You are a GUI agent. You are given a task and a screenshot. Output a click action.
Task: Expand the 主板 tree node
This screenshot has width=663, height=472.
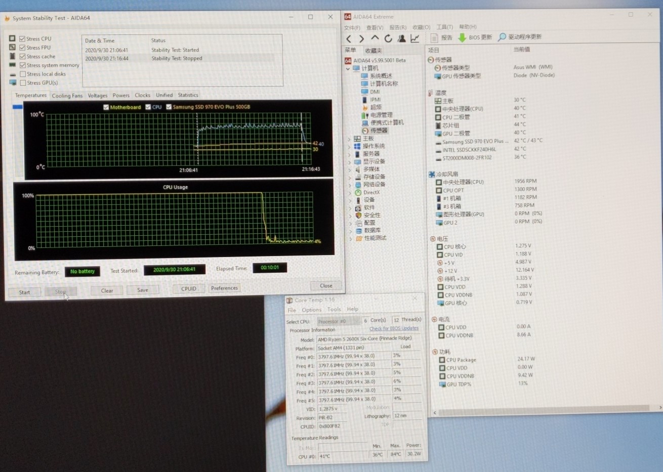click(x=349, y=139)
